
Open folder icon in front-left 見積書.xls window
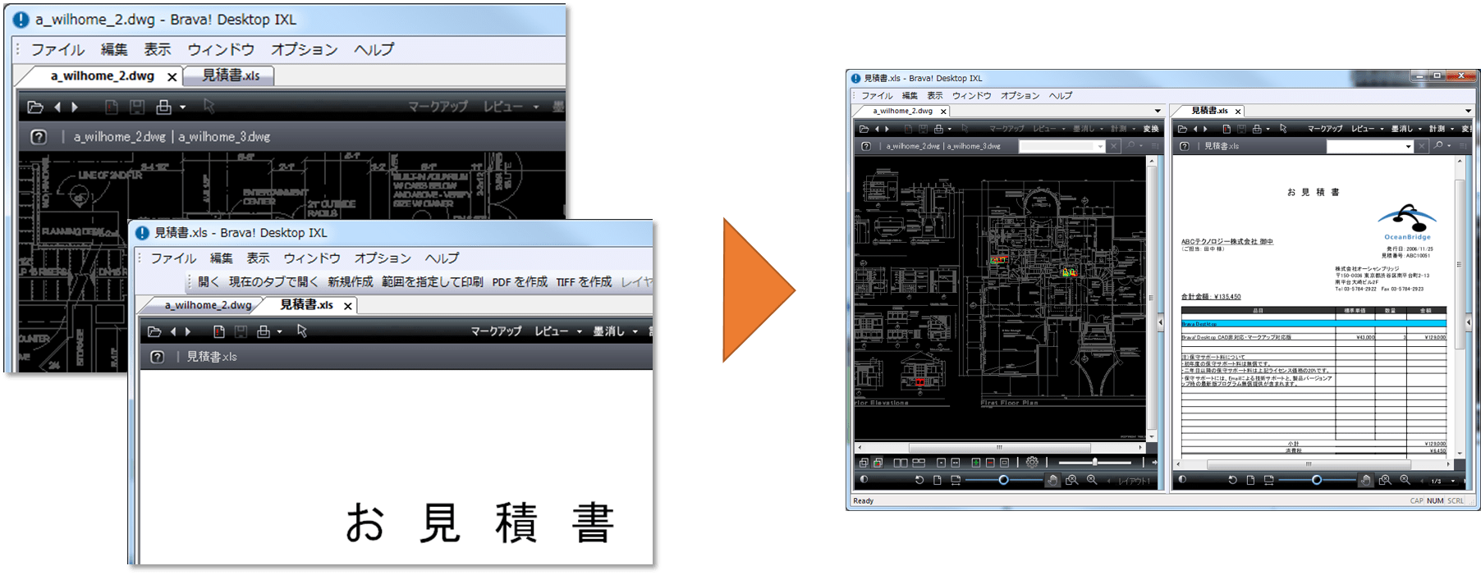pos(154,331)
